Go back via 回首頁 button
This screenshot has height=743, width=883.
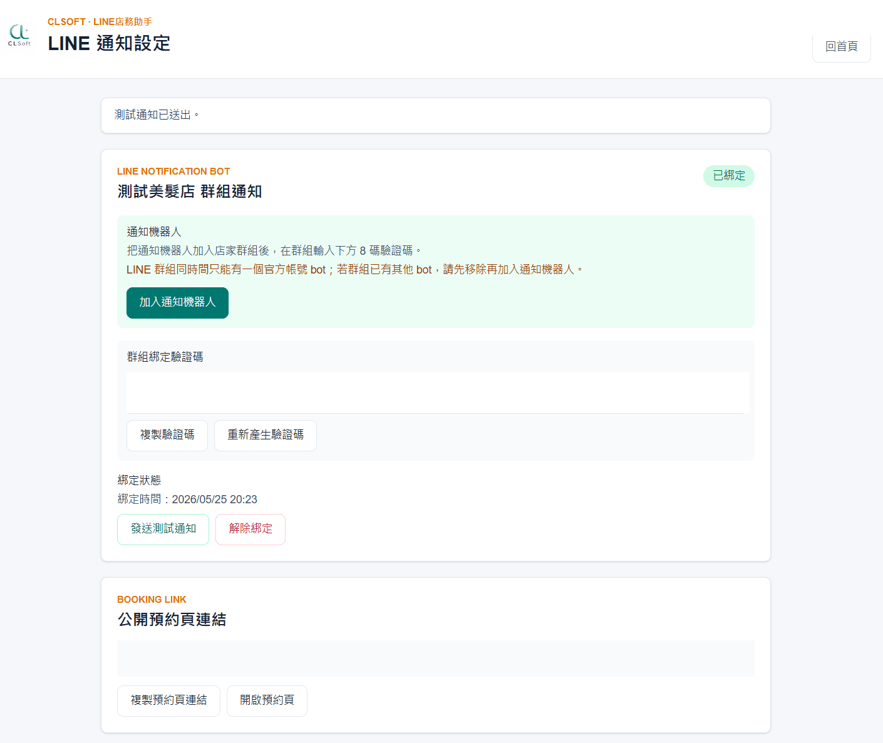[x=841, y=46]
